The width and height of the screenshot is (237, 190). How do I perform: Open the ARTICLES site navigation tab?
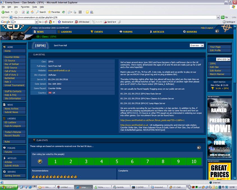click(x=157, y=32)
